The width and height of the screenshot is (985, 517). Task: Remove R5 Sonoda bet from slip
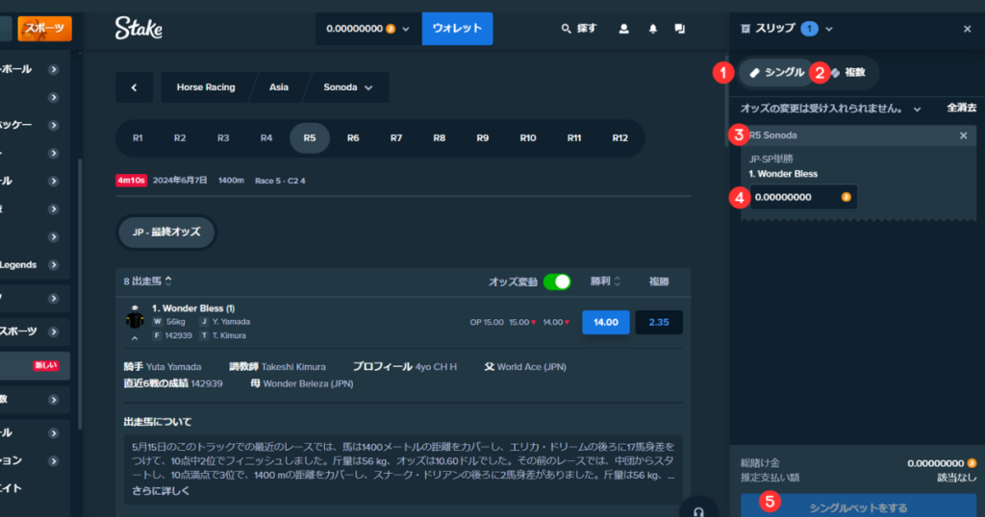[964, 135]
